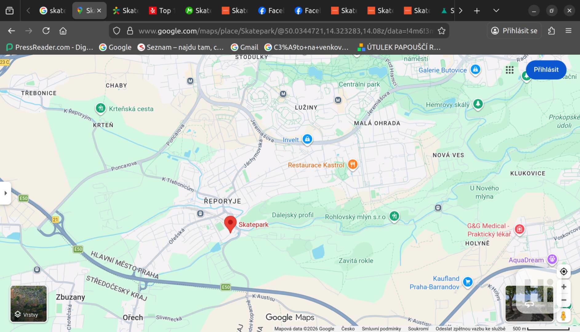
Task: Click the show my location icon
Action: [563, 272]
